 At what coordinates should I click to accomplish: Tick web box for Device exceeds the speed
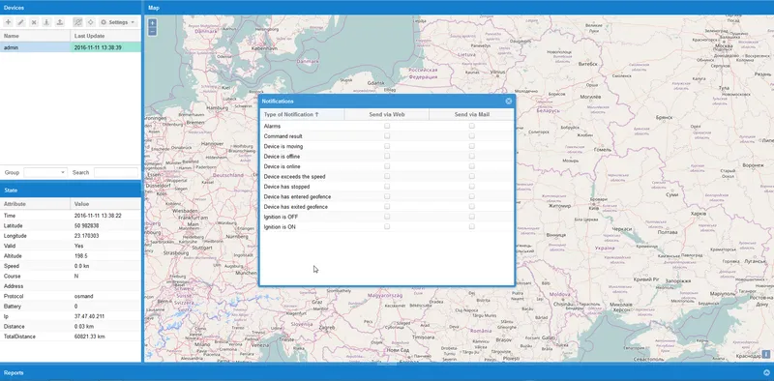[387, 176]
